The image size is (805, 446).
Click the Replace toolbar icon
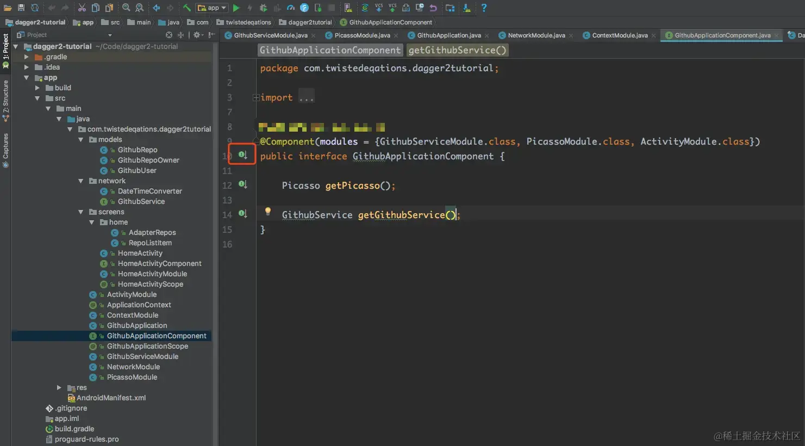140,8
